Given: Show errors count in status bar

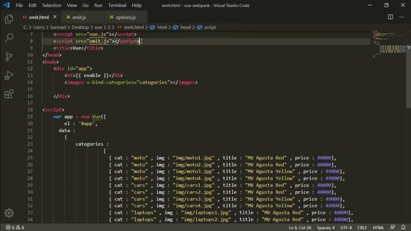Looking at the screenshot, I should [10, 228].
